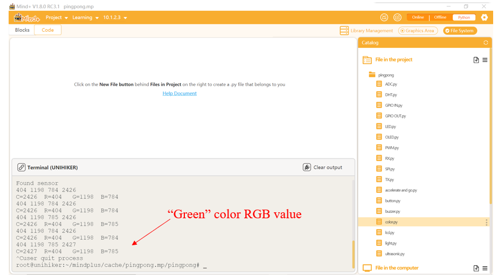Image resolution: width=498 pixels, height=277 pixels.
Task: Open File in the computer hamburger menu
Action: 485,268
